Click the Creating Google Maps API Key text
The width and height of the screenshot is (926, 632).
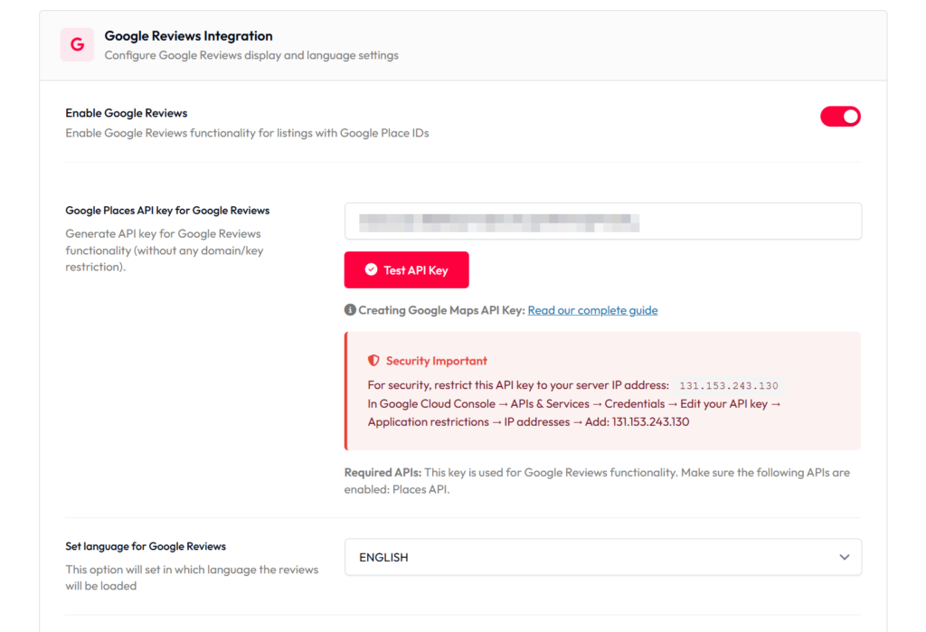[x=441, y=310]
